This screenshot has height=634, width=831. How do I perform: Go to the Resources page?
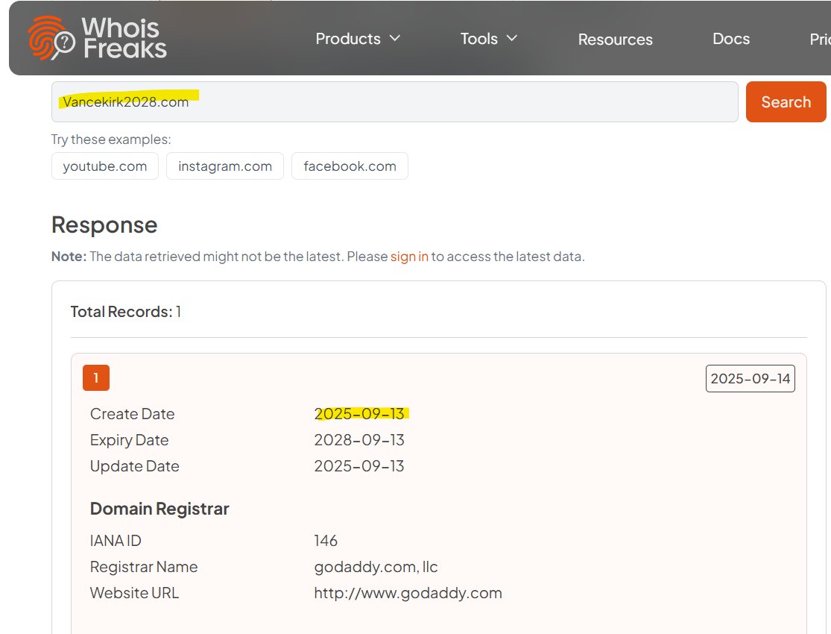[615, 40]
